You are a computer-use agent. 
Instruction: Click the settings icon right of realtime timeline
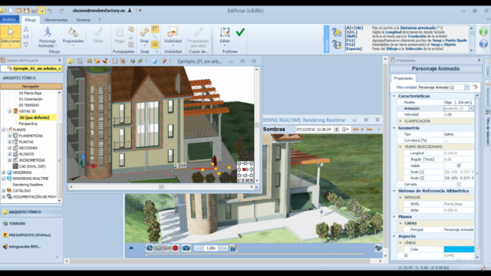[378, 248]
